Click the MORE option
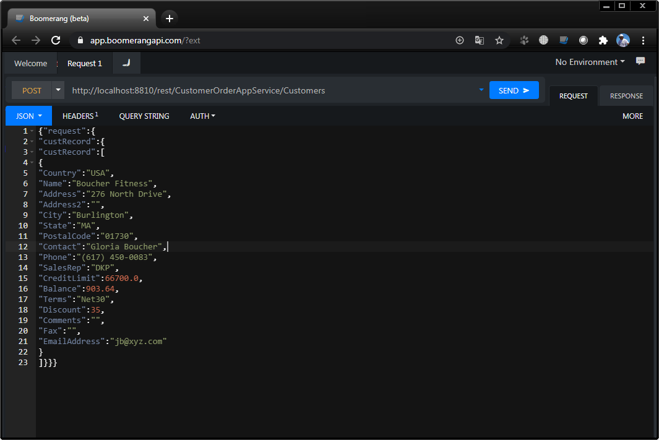Viewport: 659px width, 440px height. [632, 116]
